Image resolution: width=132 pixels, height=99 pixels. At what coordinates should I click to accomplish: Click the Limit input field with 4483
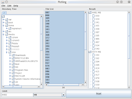click(17, 95)
